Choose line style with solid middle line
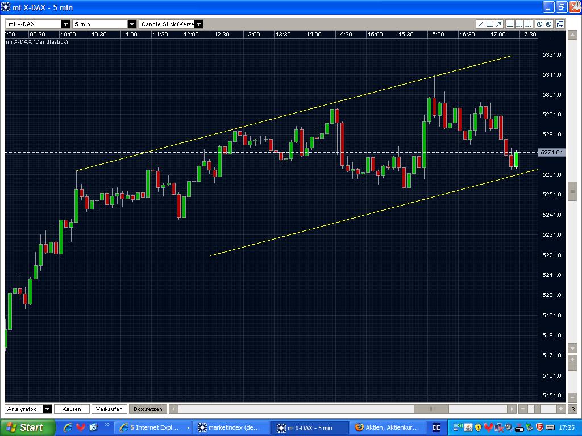Viewport: 582px width, 436px height. [x=519, y=24]
